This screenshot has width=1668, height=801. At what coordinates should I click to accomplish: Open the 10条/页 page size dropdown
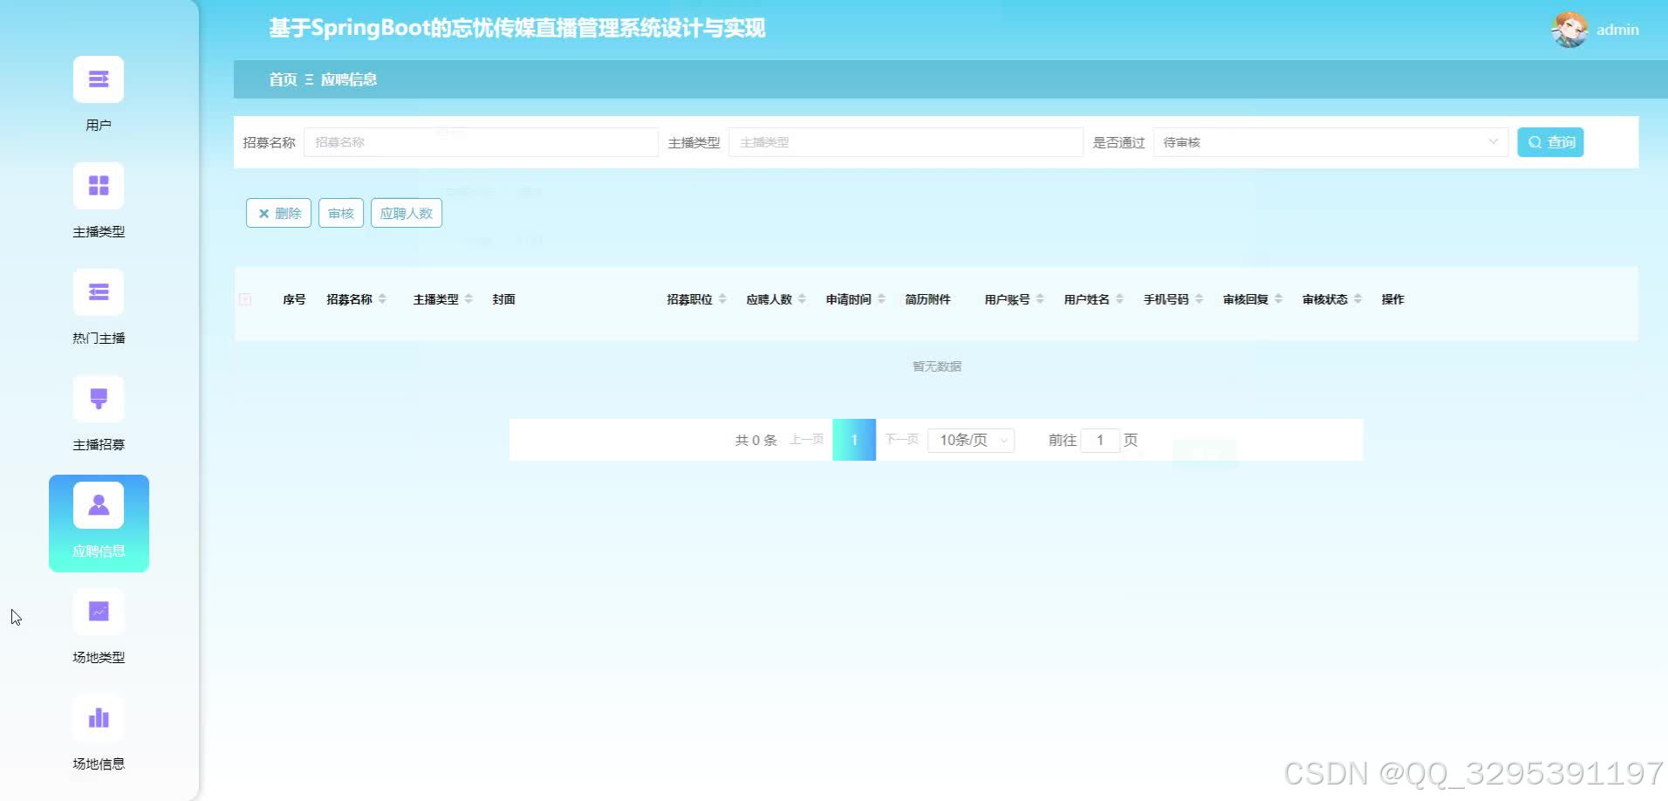[970, 440]
